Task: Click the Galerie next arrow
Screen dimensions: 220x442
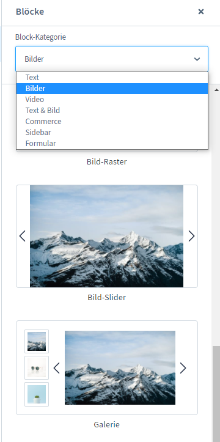Action: 183,368
